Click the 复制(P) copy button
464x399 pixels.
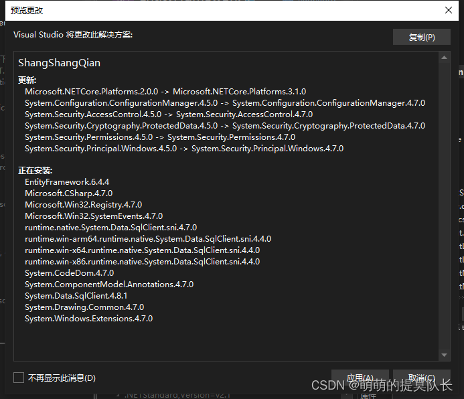421,37
